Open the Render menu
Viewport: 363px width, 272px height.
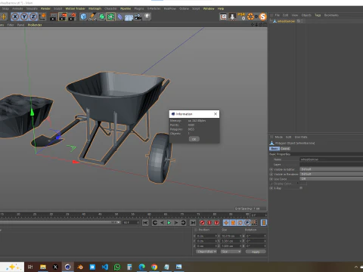(45, 8)
